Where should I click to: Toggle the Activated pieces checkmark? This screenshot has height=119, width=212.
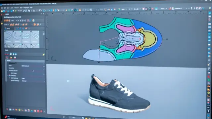[x=33, y=71]
